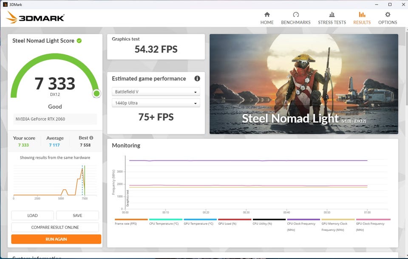Toggle CPU Temperature legend entry
Image resolution: width=408 pixels, height=259 pixels.
pos(165,222)
